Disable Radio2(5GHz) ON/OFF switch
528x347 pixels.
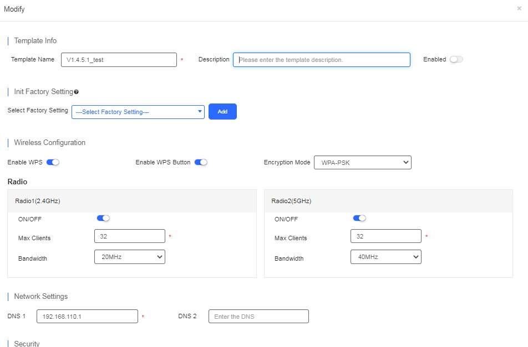click(359, 218)
